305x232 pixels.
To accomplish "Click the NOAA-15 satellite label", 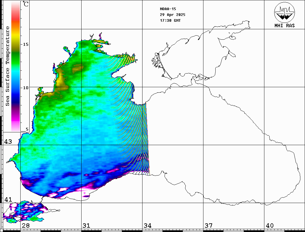I will (168, 9).
